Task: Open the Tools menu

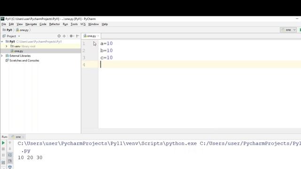Action: point(74,24)
